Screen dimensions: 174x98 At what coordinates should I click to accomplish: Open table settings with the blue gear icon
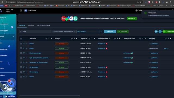coord(156,32)
